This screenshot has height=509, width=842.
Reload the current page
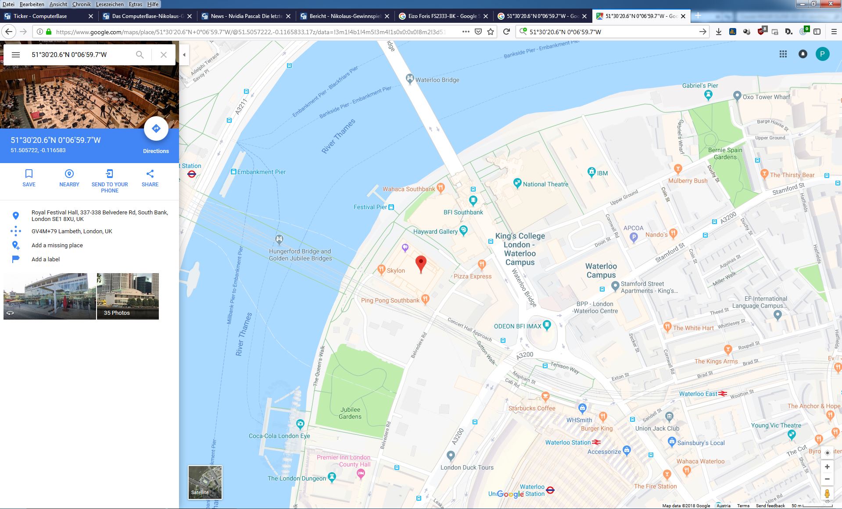click(x=506, y=32)
